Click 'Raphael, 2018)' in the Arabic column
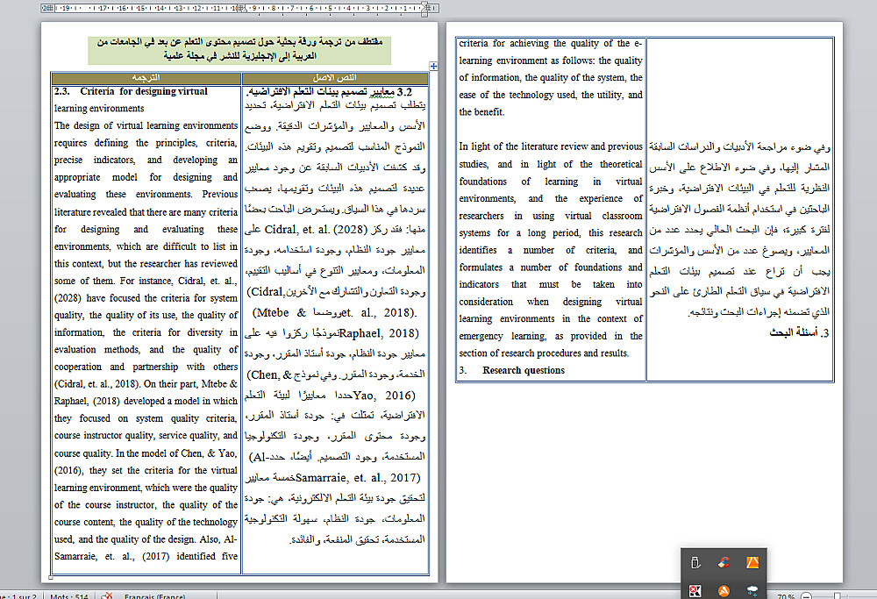This screenshot has width=877, height=599. (379, 333)
